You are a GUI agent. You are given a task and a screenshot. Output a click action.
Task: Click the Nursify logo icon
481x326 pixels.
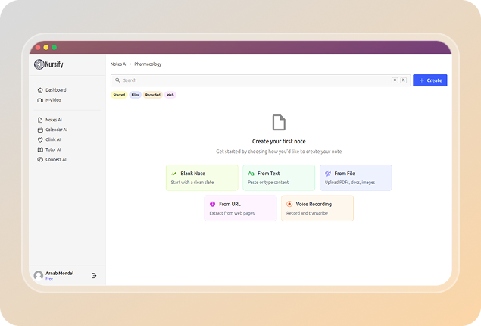39,64
